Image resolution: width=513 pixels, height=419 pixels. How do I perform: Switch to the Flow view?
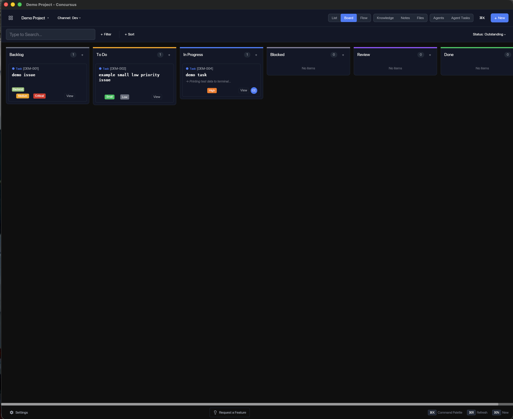click(x=364, y=18)
